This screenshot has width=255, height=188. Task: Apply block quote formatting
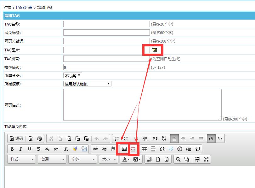(x=155, y=138)
